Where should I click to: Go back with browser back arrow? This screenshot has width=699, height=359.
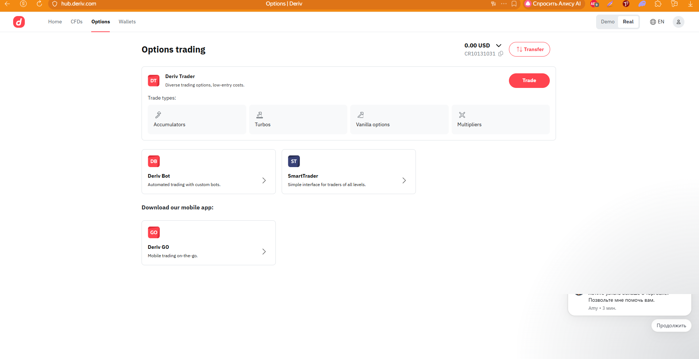[x=7, y=4]
